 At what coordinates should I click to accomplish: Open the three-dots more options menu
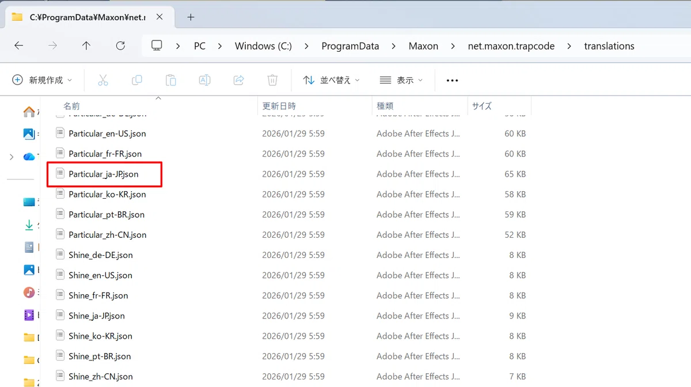[453, 81]
